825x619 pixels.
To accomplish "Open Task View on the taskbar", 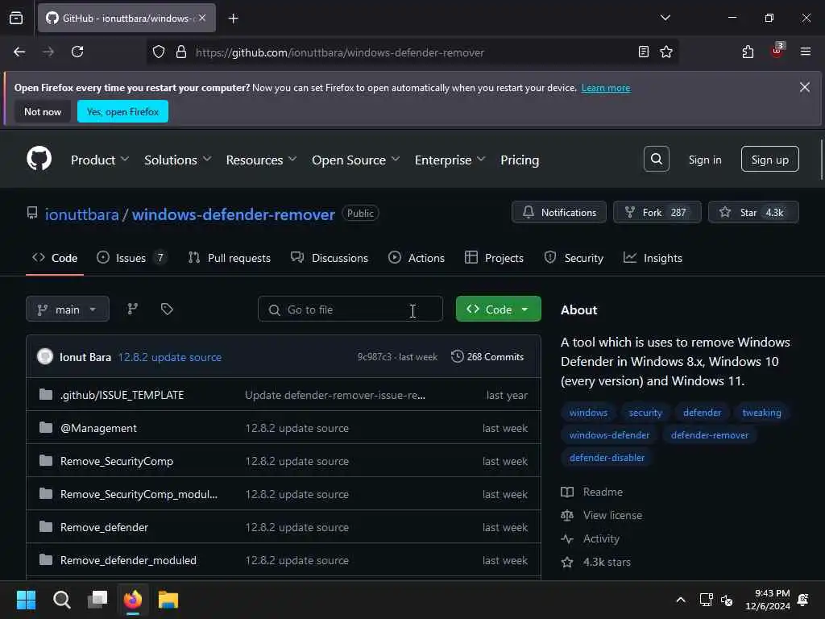I will coord(97,600).
